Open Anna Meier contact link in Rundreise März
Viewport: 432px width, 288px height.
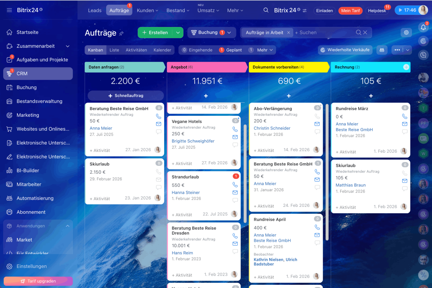click(347, 124)
